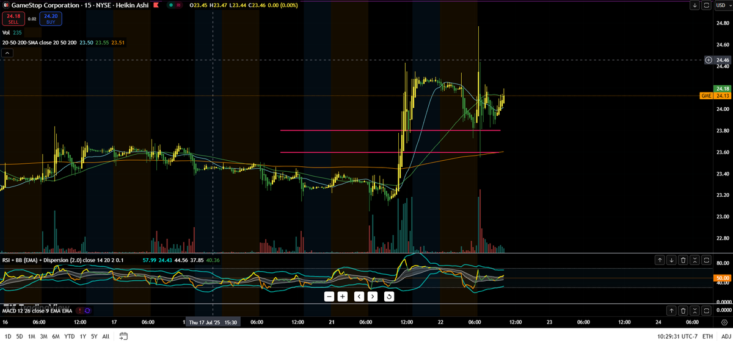Select the YTD time range
The image size is (733, 343).
(69, 336)
